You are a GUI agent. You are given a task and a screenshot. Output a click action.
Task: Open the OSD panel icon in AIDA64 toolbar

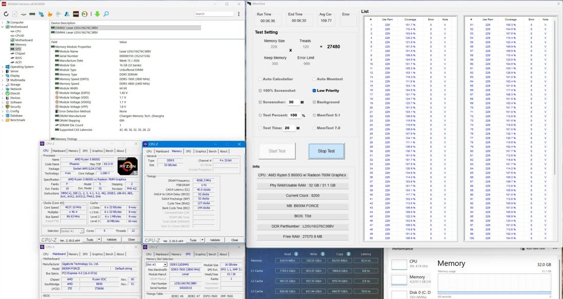[76, 14]
